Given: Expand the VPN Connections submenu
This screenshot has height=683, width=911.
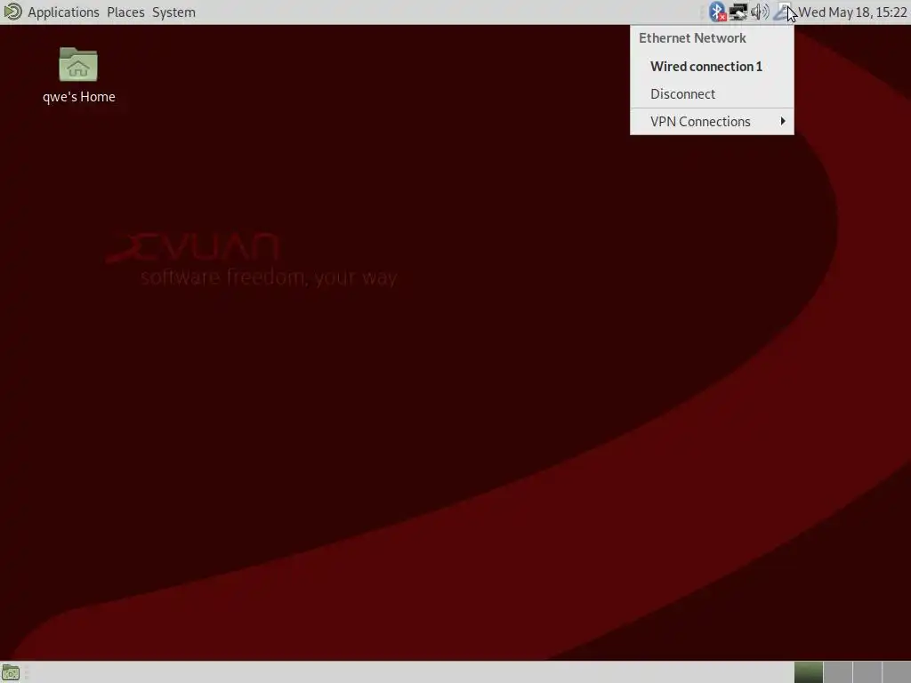Looking at the screenshot, I should tap(712, 121).
